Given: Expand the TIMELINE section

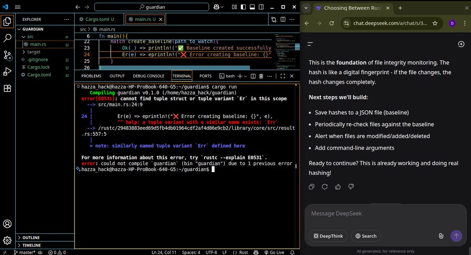Looking at the screenshot, I should (x=45, y=245).
